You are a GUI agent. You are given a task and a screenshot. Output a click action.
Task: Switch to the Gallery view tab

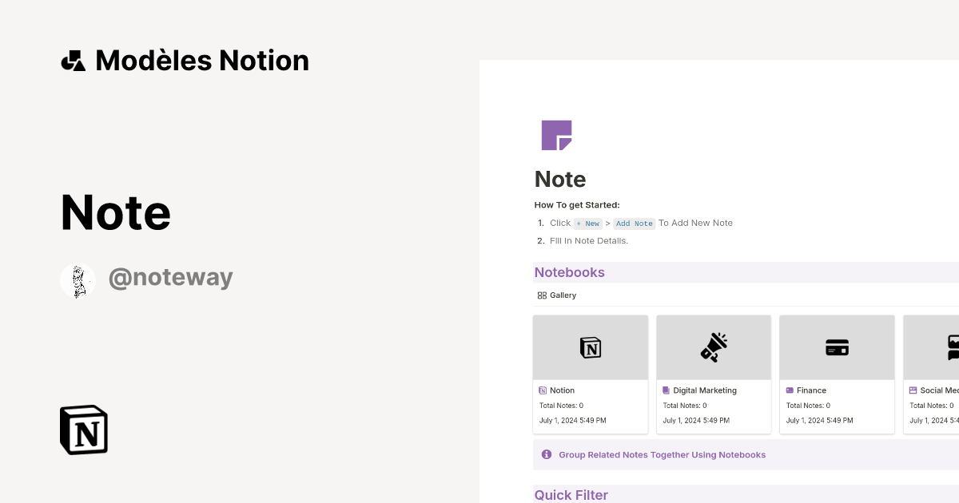(556, 295)
